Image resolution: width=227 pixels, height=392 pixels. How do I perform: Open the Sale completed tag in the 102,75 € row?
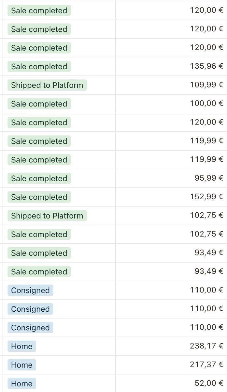click(39, 234)
